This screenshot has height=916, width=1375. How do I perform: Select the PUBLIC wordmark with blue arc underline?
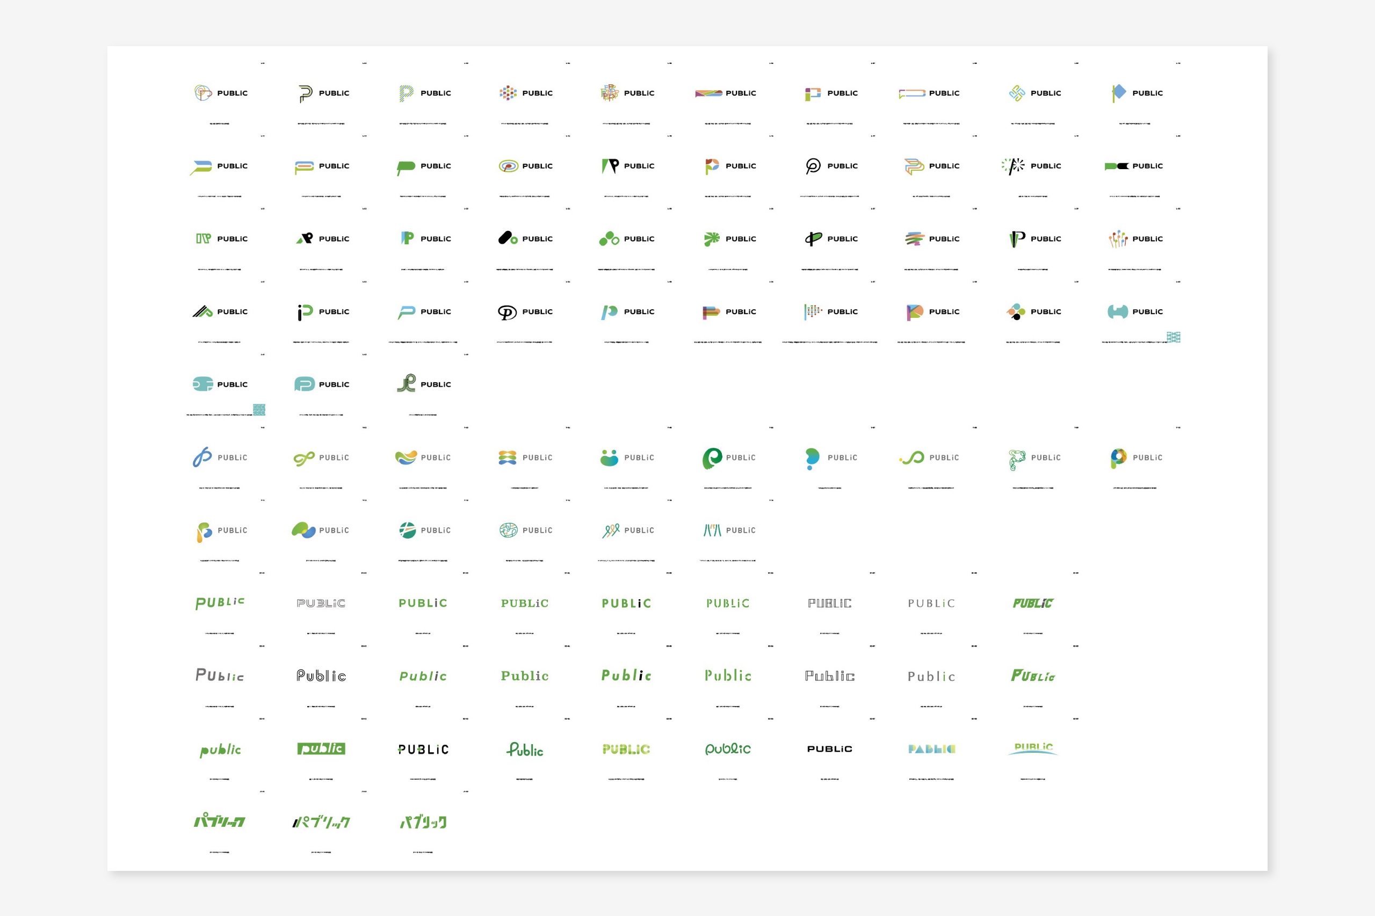point(1032,748)
